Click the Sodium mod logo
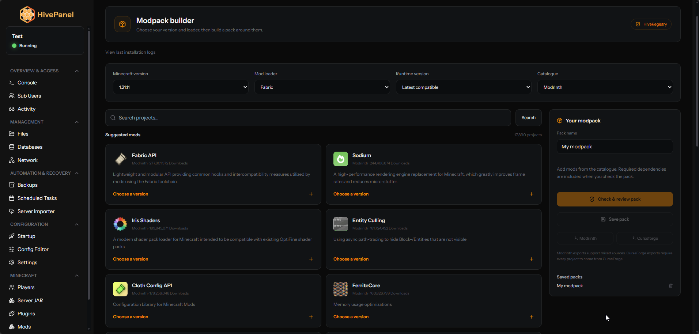The width and height of the screenshot is (699, 334). coord(341,159)
